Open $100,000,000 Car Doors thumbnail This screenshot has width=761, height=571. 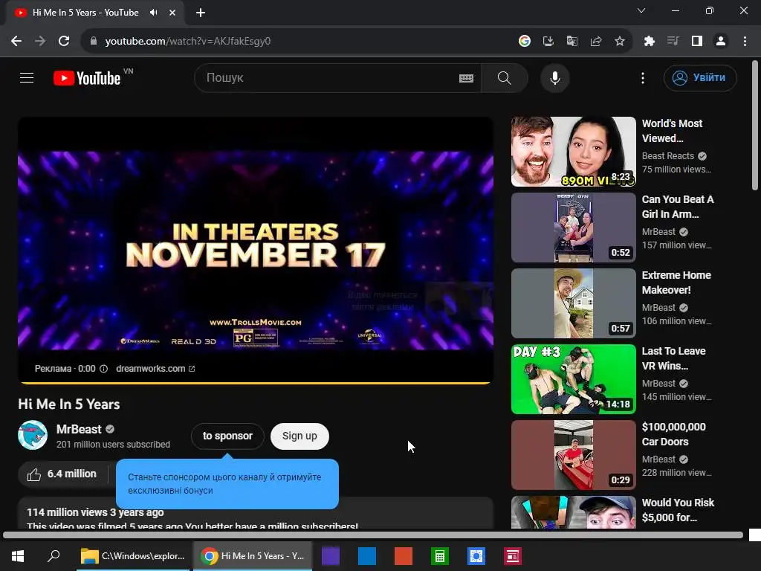coord(574,455)
